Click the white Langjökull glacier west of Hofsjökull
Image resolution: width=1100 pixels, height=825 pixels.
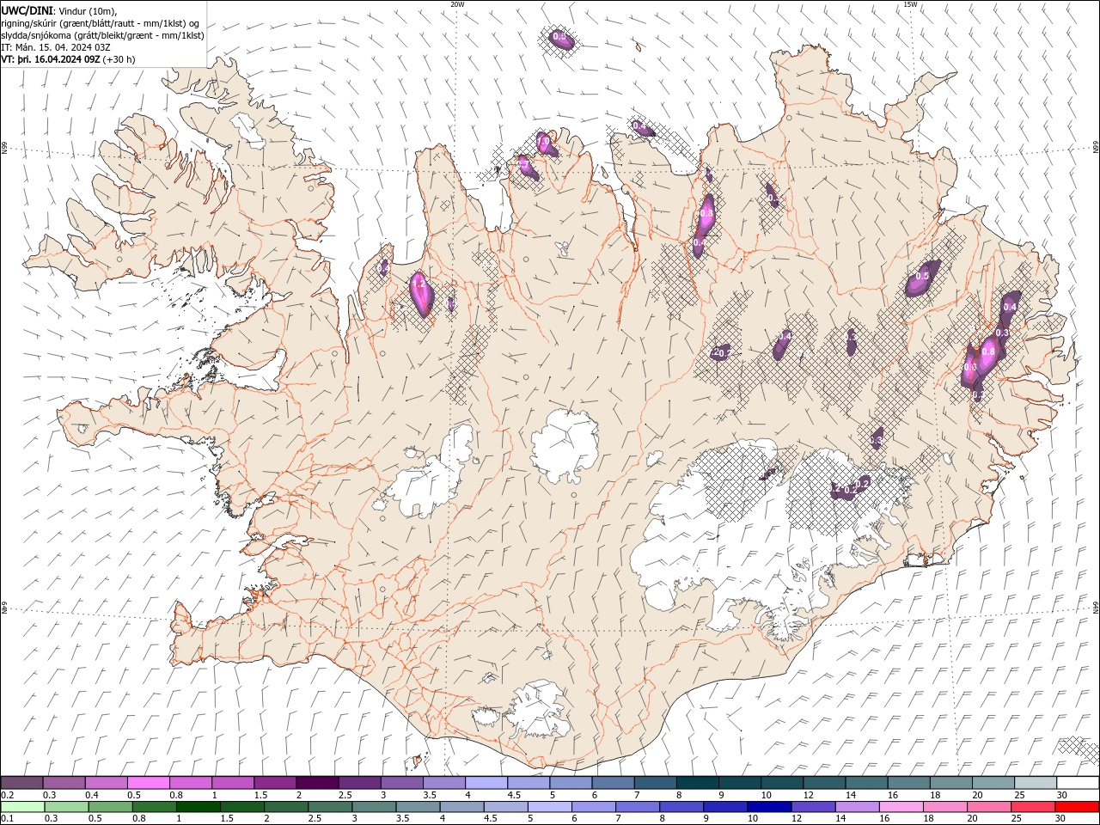pos(430,473)
